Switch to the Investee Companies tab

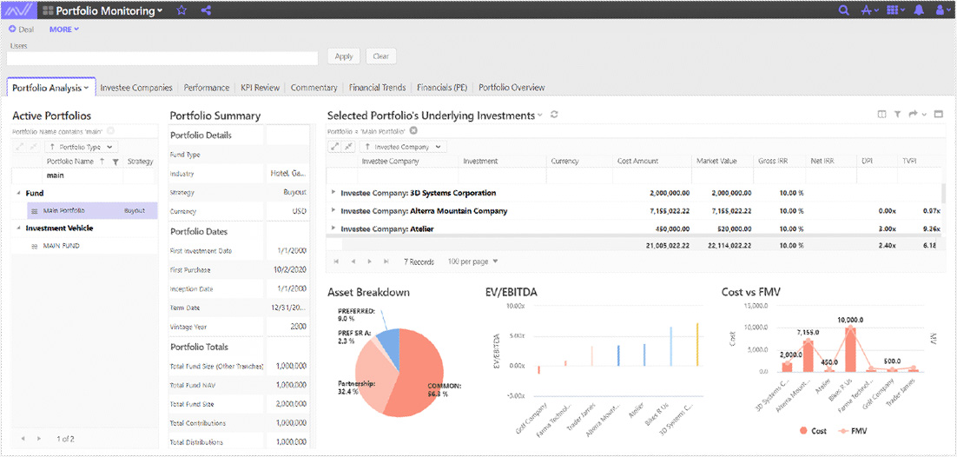pyautogui.click(x=136, y=88)
